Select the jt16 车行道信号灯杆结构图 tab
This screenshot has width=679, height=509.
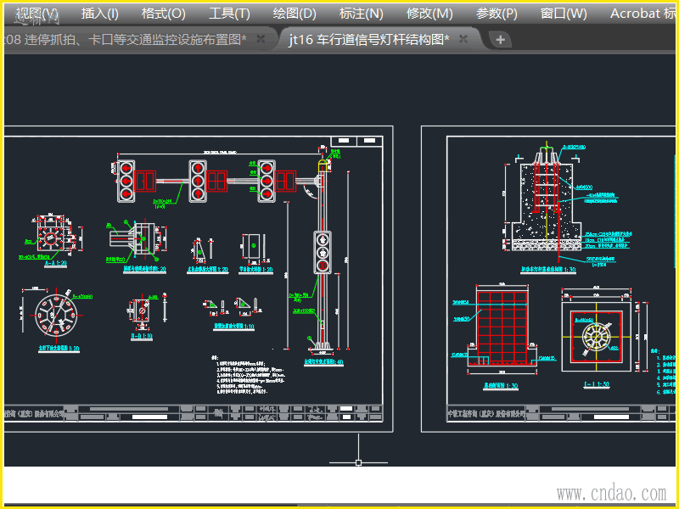pos(368,40)
